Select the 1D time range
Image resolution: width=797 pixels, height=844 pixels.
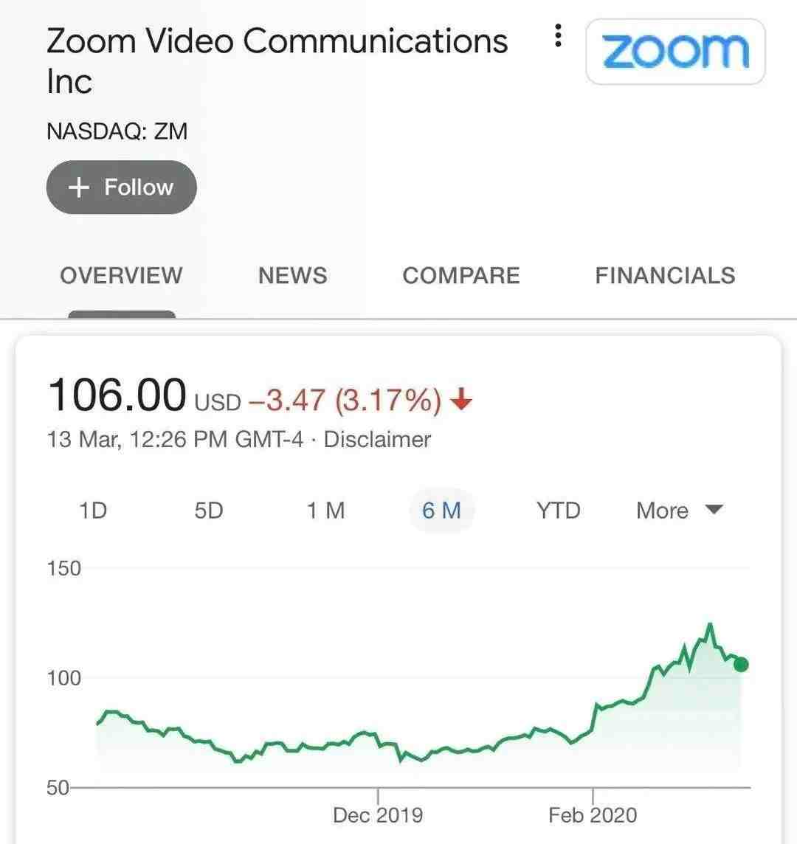pyautogui.click(x=93, y=511)
